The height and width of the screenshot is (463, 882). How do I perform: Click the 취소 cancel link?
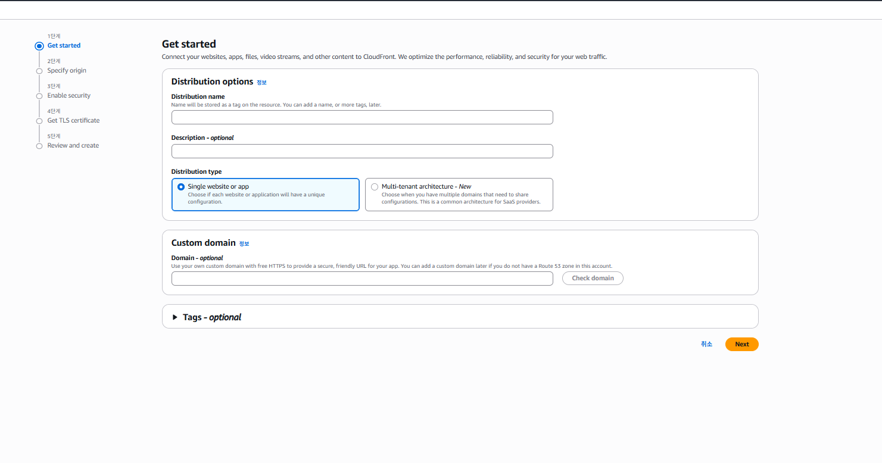point(706,345)
